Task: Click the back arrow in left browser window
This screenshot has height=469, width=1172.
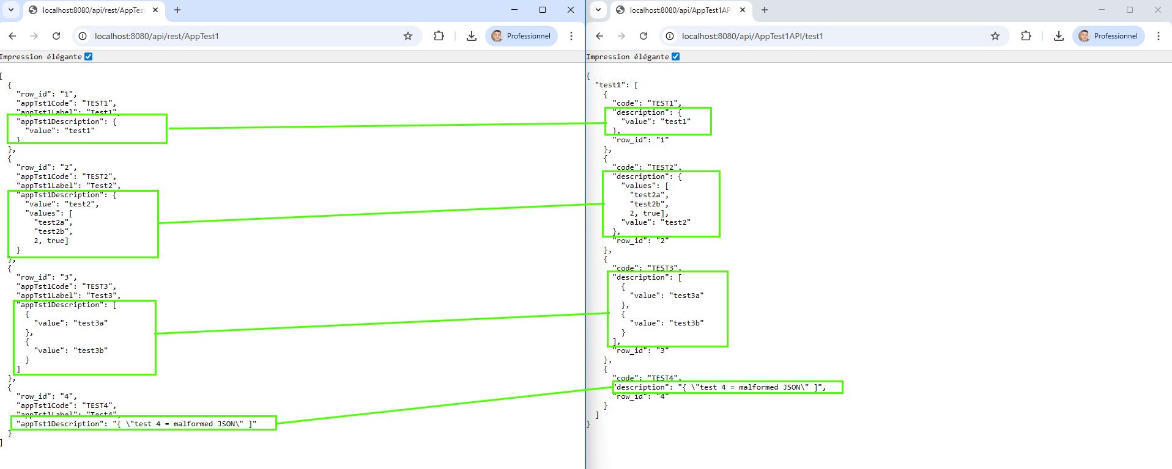Action: [x=12, y=36]
